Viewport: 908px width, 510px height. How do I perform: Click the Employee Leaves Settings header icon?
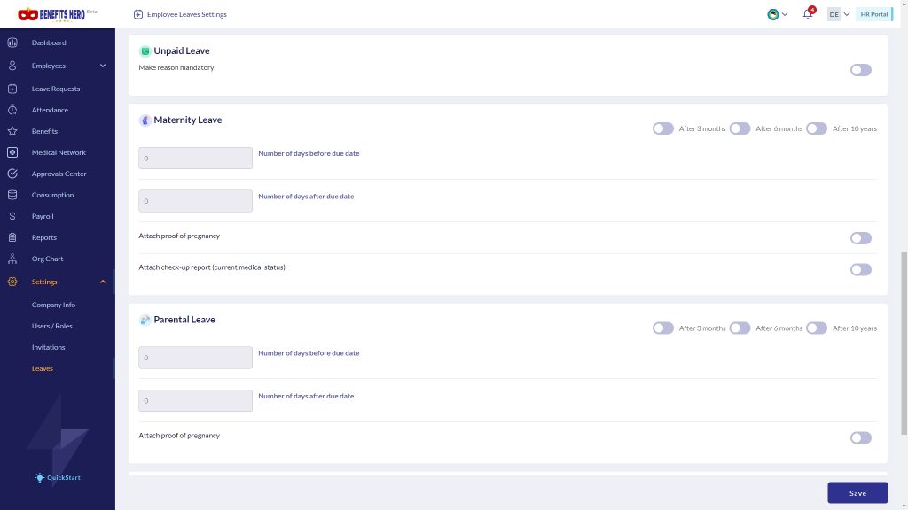tap(137, 14)
